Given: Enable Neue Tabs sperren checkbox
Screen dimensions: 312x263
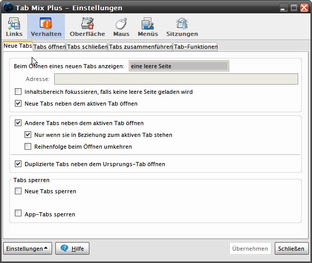Looking at the screenshot, I should point(18,191).
